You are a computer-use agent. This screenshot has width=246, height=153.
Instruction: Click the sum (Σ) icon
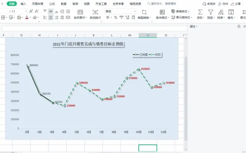(200, 12)
